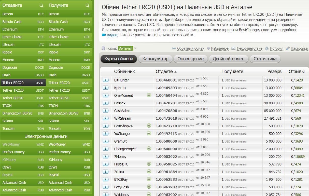Open info icon for Cashex exchanger

(106, 103)
